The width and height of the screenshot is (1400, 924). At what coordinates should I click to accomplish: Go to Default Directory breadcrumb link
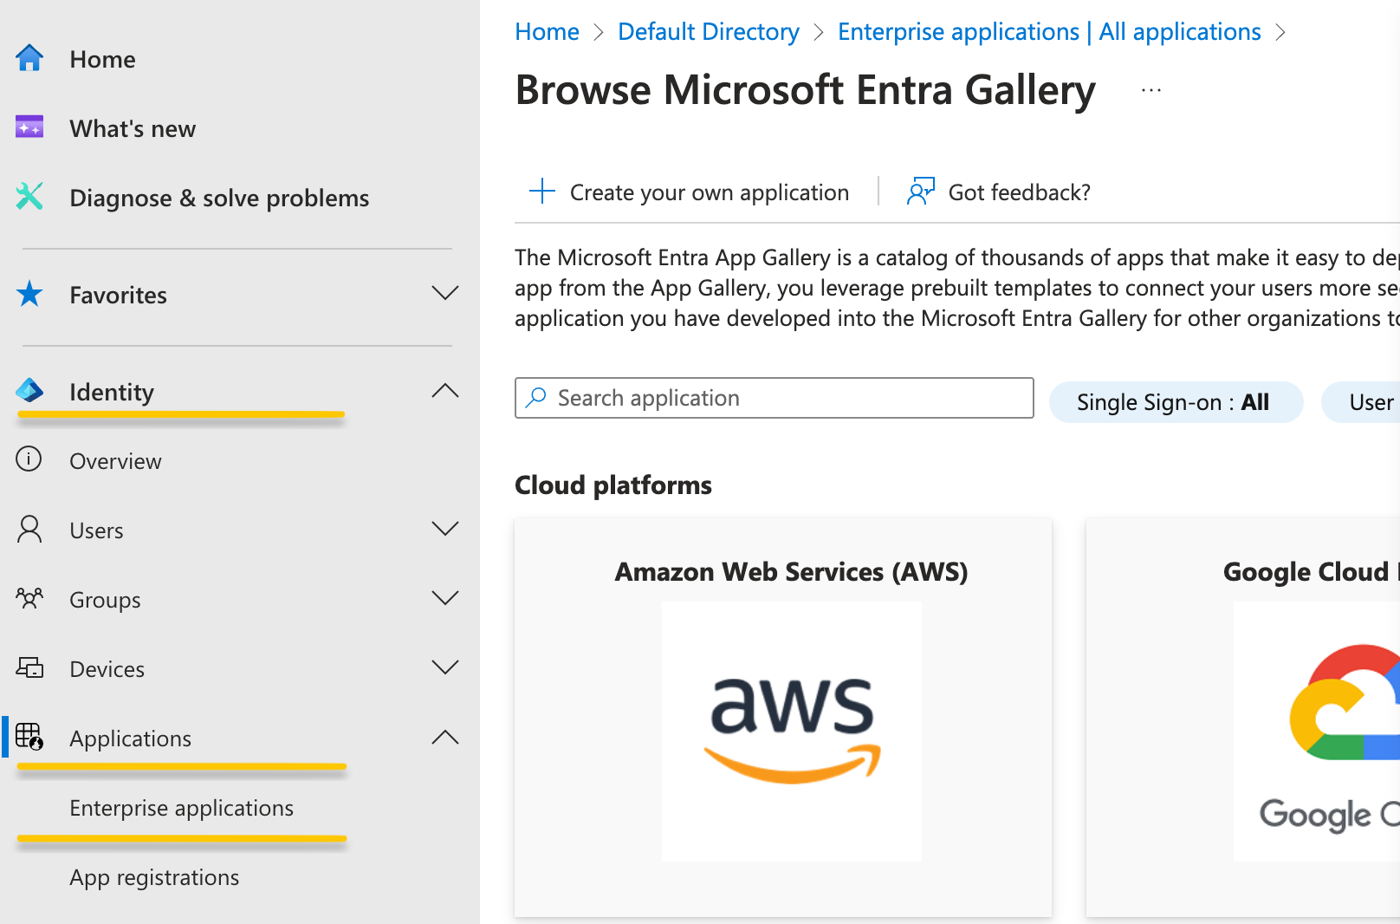[708, 32]
